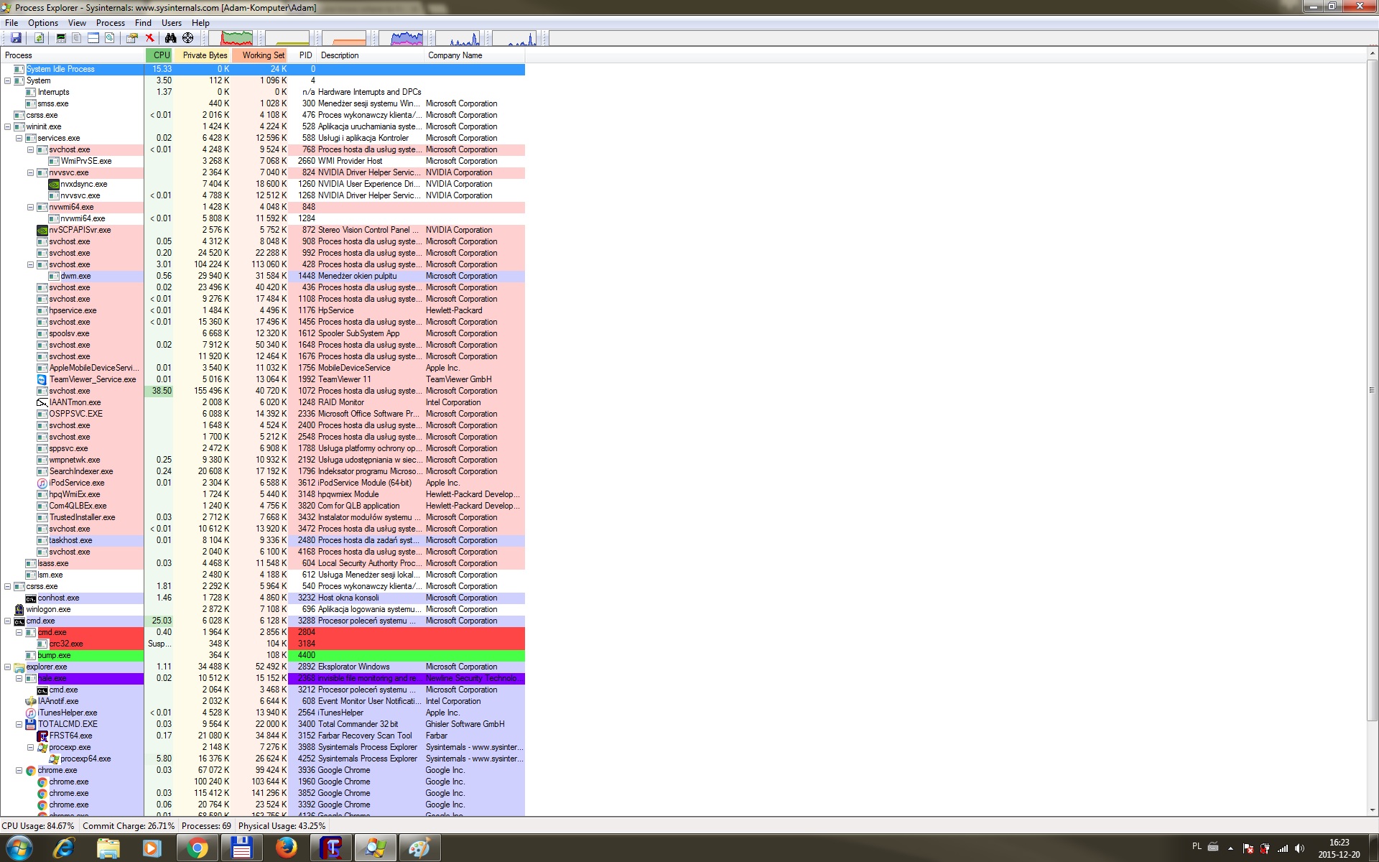Click the winlogon.exe icon

click(x=19, y=609)
